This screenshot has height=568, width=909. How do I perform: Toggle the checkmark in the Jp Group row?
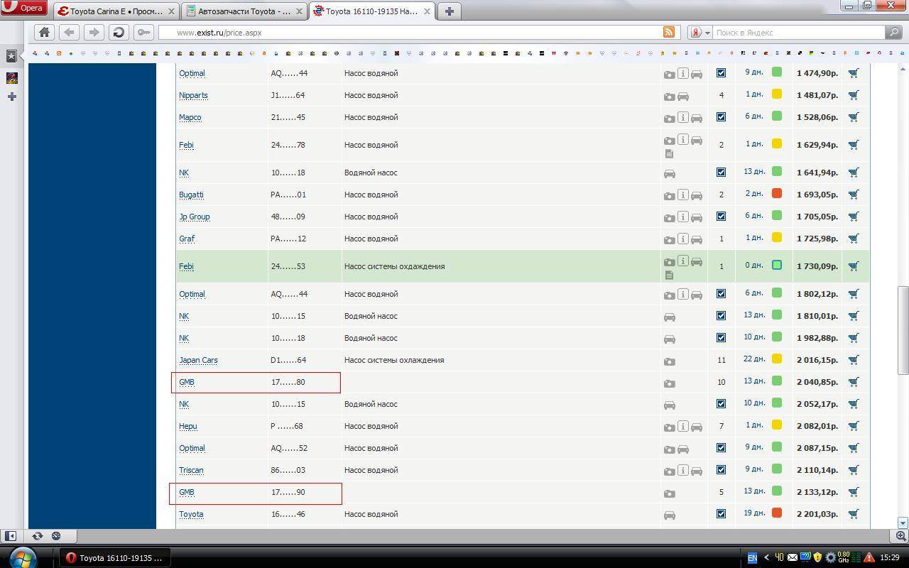(721, 217)
